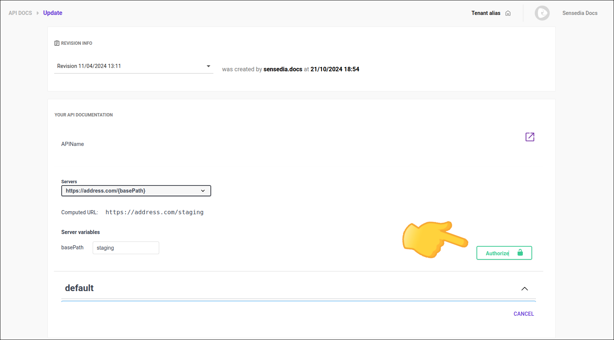Click the basePath staging input field
The width and height of the screenshot is (614, 340).
point(126,247)
